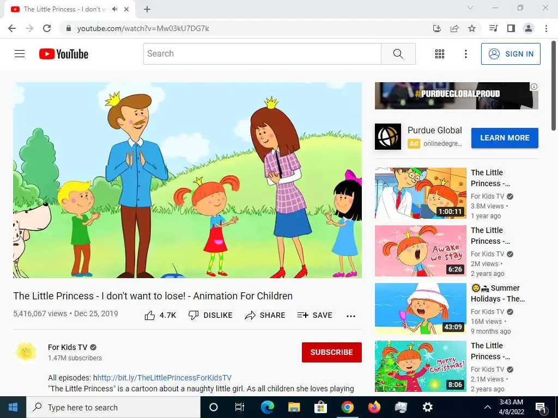This screenshot has height=418, width=558.
Task: Open media controls icon in Chrome toolbar
Action: (493, 28)
